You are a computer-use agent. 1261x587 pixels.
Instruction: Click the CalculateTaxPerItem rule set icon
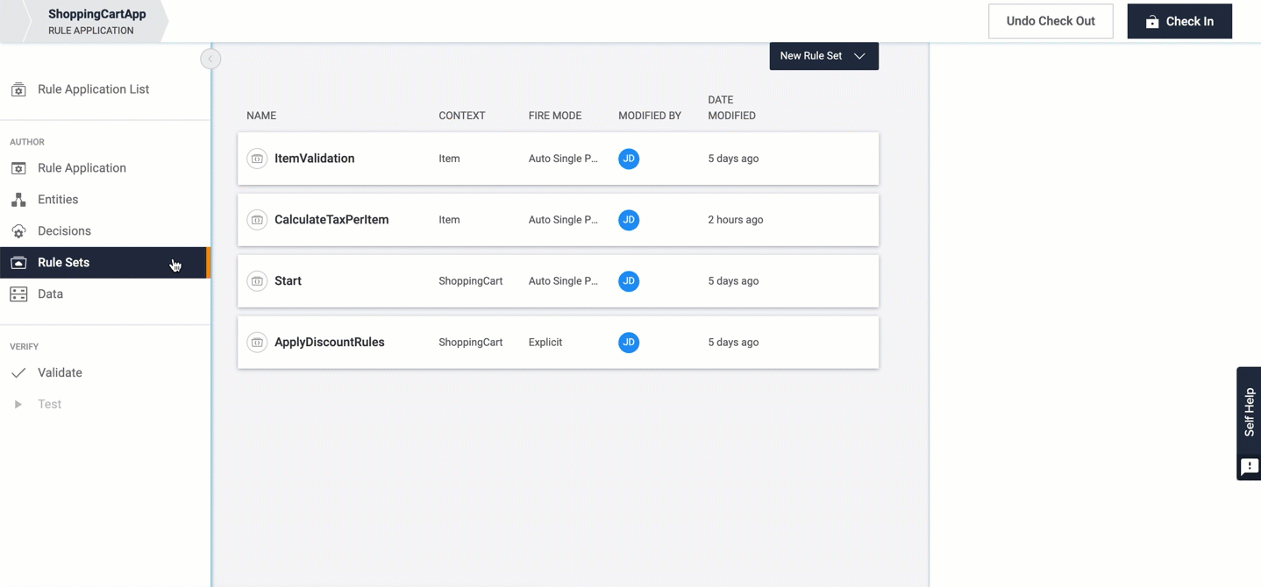point(257,220)
